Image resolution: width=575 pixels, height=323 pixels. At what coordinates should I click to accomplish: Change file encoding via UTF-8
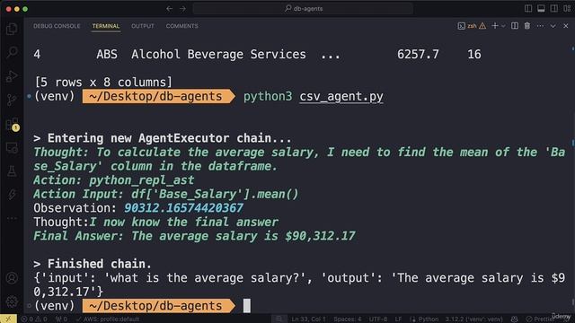[x=377, y=319]
